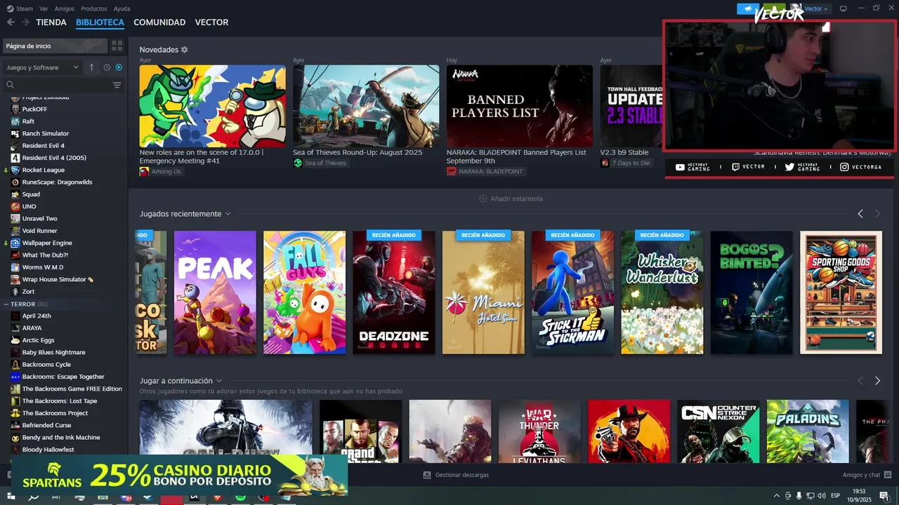Open Amigos y chat
Screen dimensions: 899x505
pyautogui.click(x=865, y=475)
